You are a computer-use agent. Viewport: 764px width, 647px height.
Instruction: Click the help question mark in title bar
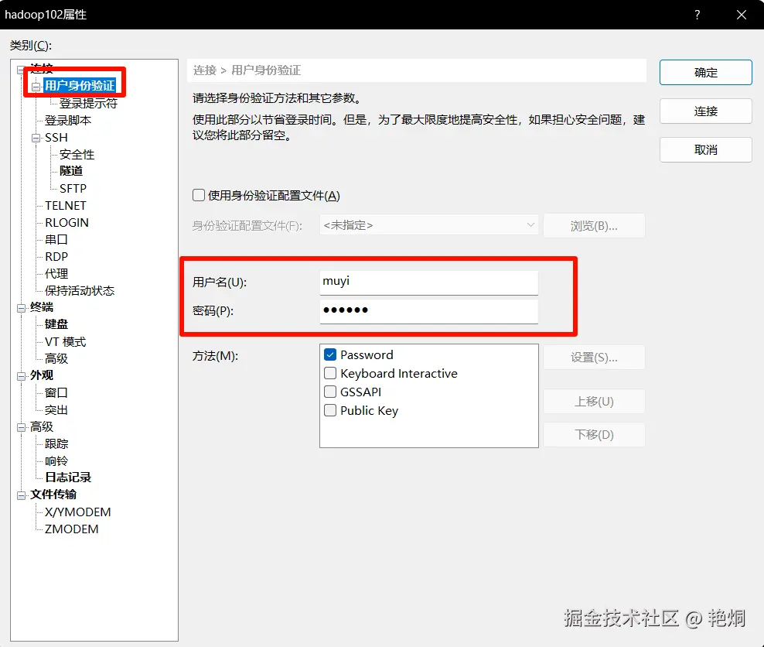697,14
